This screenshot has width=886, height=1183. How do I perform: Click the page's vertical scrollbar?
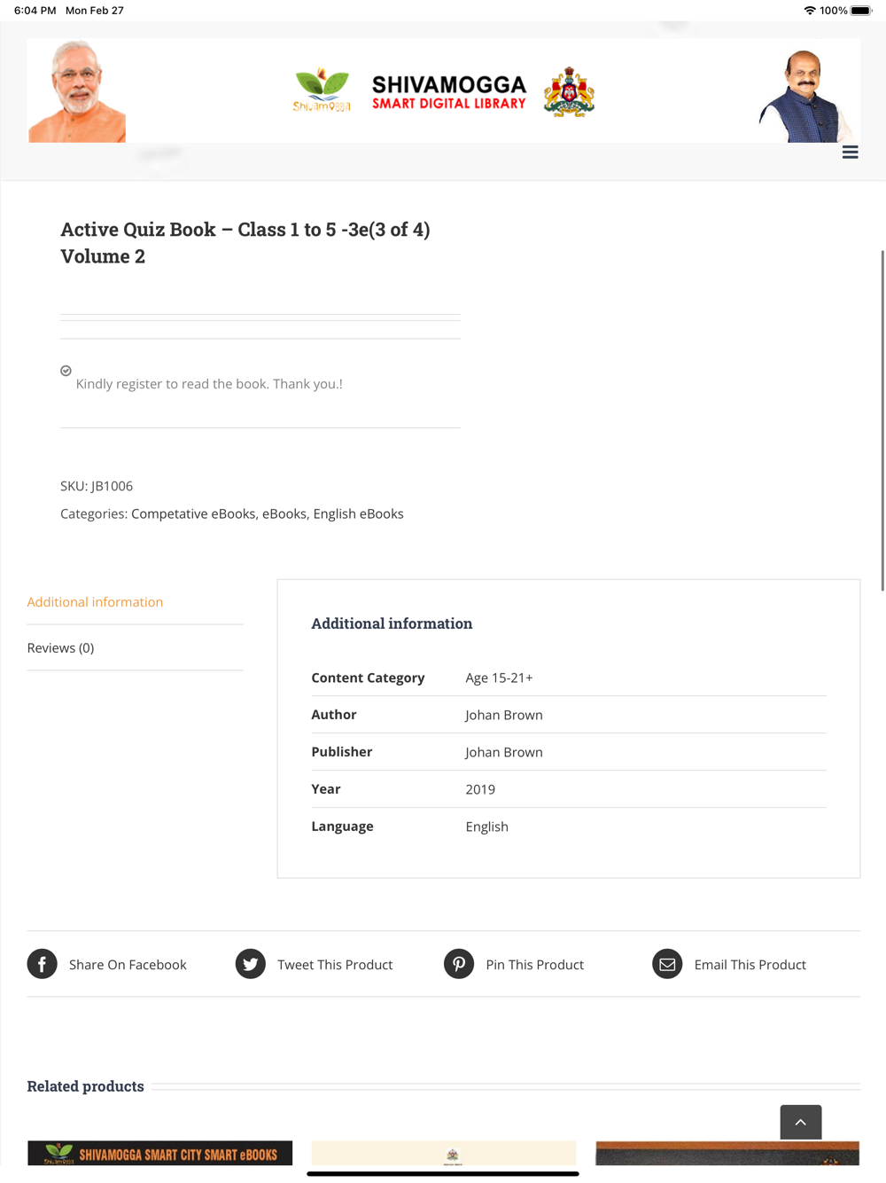tap(882, 420)
